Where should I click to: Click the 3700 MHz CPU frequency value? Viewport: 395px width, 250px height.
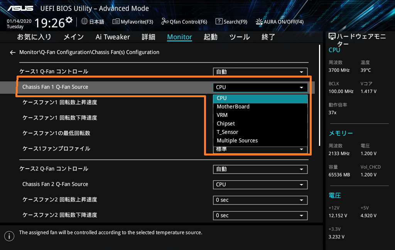pyautogui.click(x=339, y=70)
